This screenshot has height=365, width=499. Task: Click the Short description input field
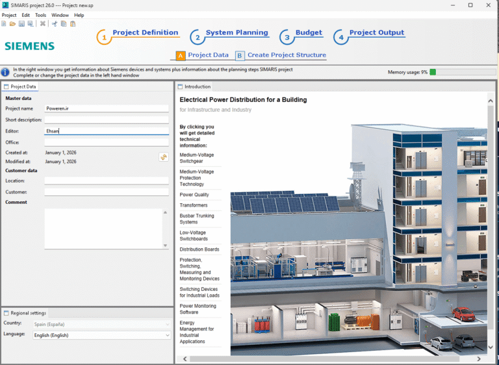click(x=107, y=120)
